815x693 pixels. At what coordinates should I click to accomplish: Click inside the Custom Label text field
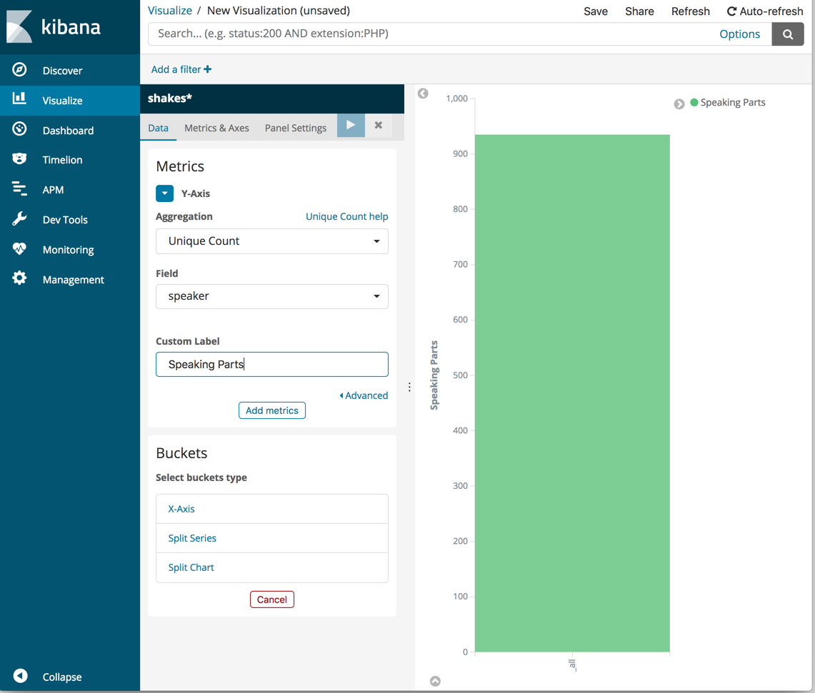[x=271, y=364]
